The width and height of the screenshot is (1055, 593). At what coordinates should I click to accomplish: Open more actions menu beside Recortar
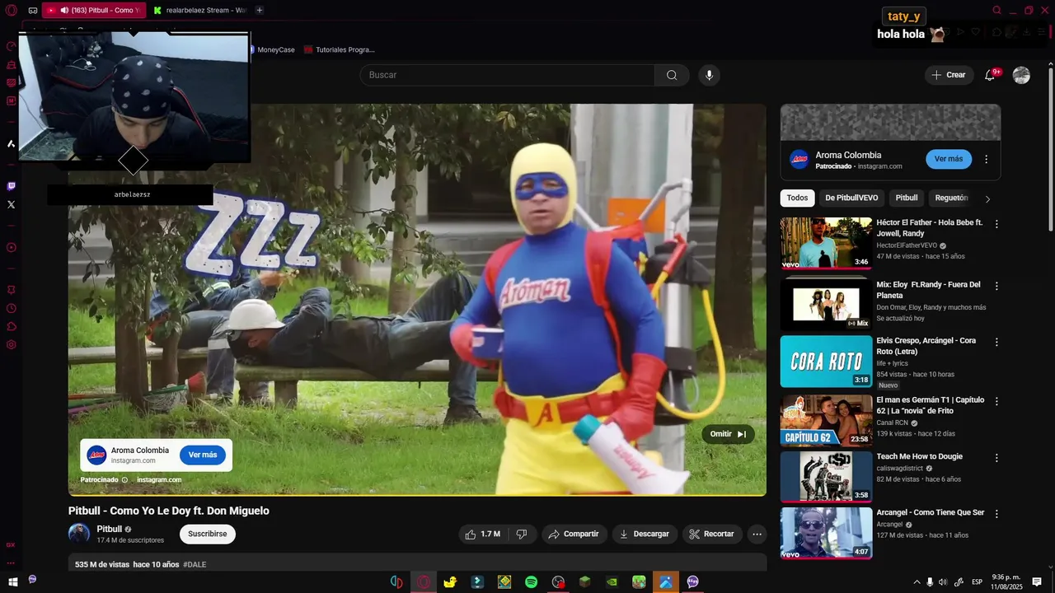757,534
